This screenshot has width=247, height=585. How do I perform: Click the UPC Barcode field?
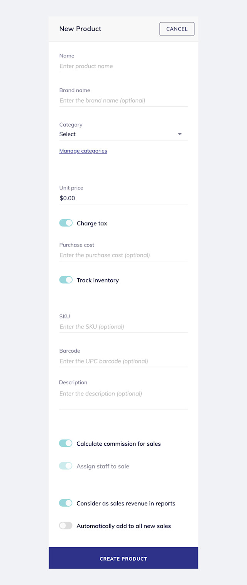pos(123,362)
